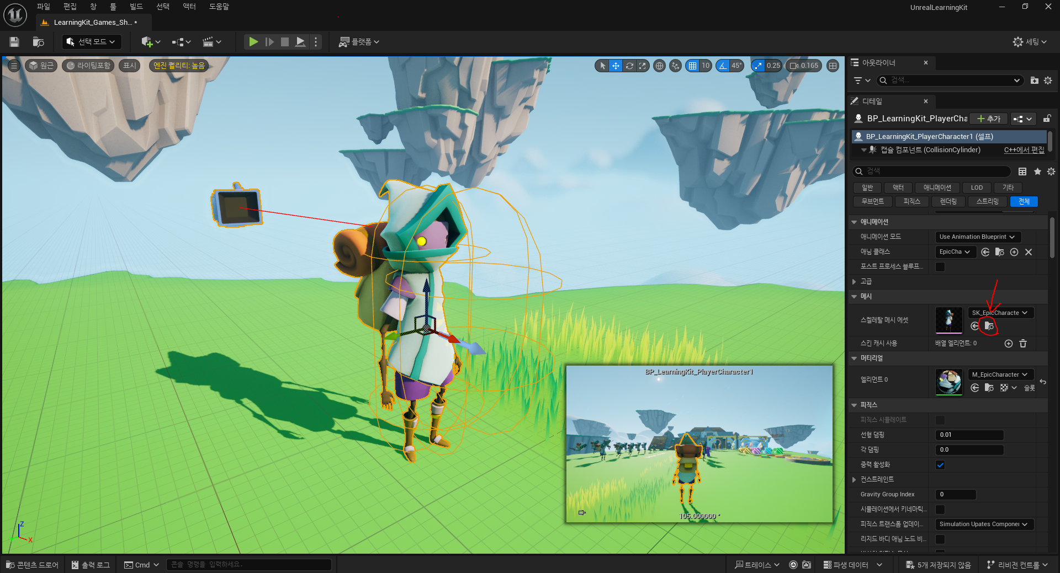Open the 라이팅포함 lit mode menu

[x=88, y=66]
